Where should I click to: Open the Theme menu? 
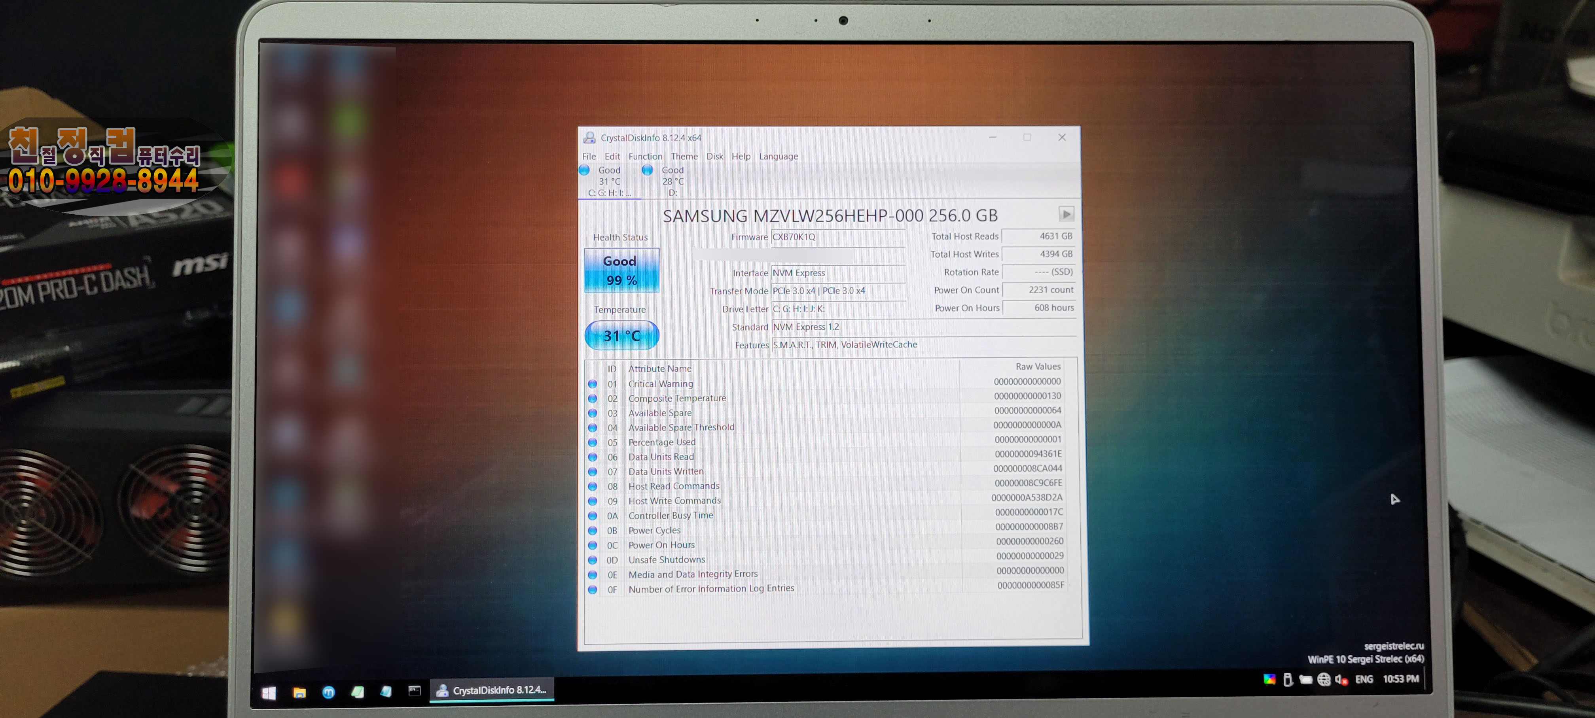[684, 157]
